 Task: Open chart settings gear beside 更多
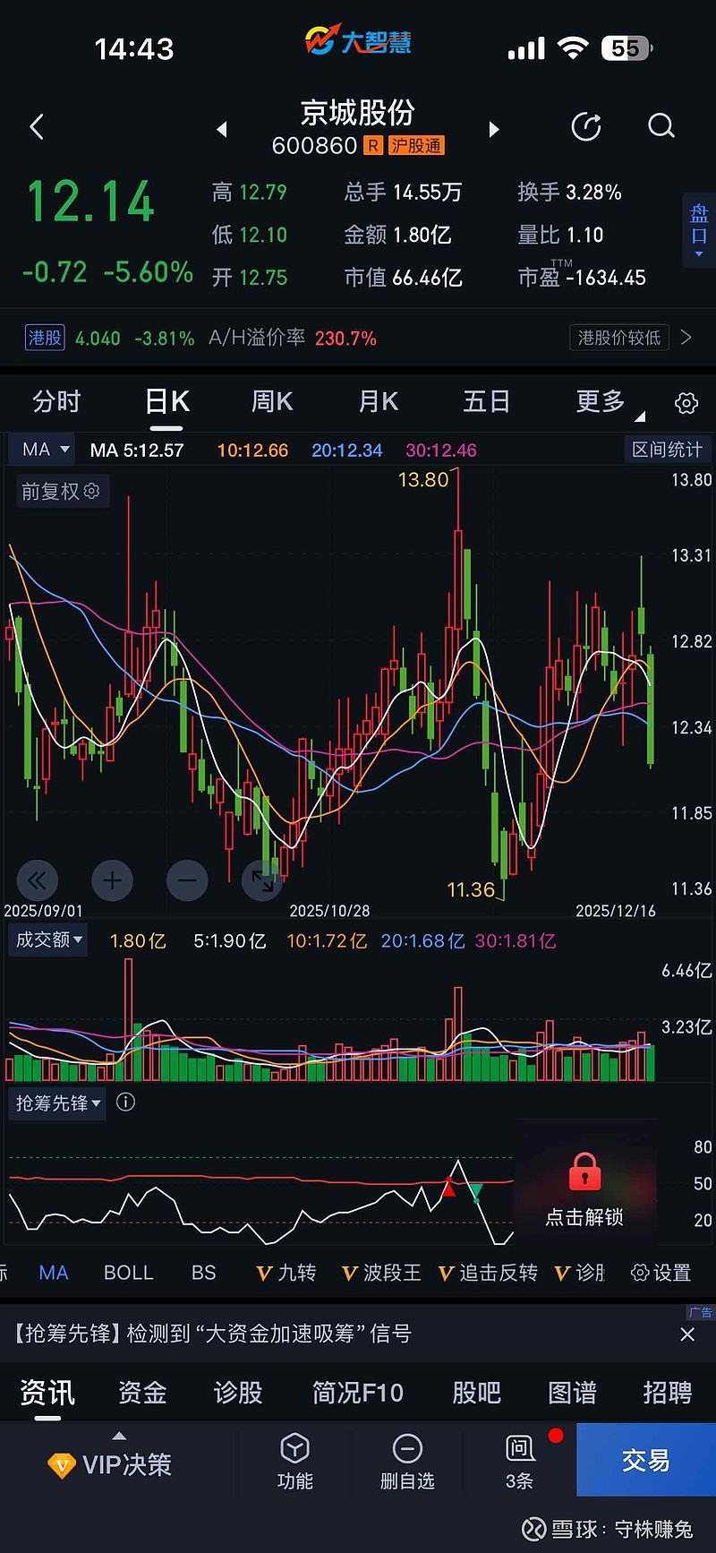tap(686, 403)
